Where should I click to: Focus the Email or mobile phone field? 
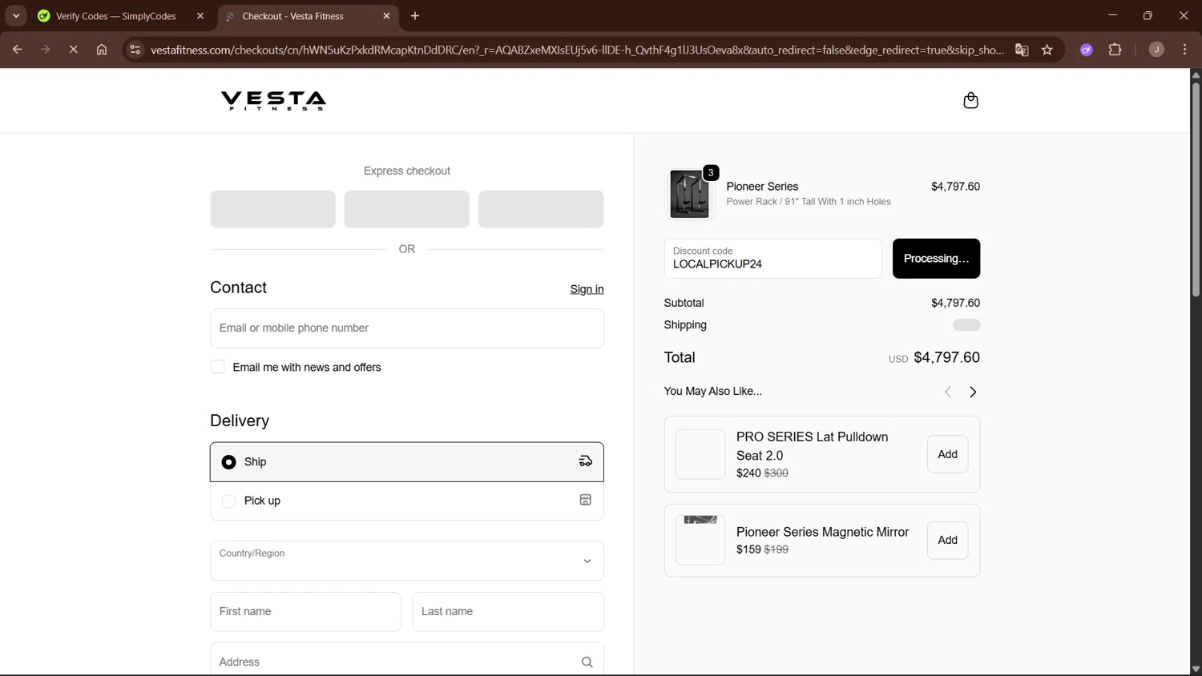[x=407, y=328]
